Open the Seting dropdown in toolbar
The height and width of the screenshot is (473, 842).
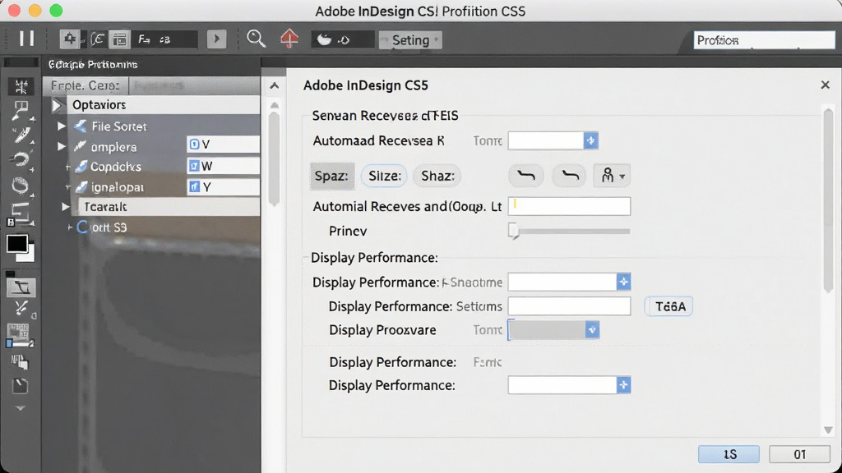(410, 39)
